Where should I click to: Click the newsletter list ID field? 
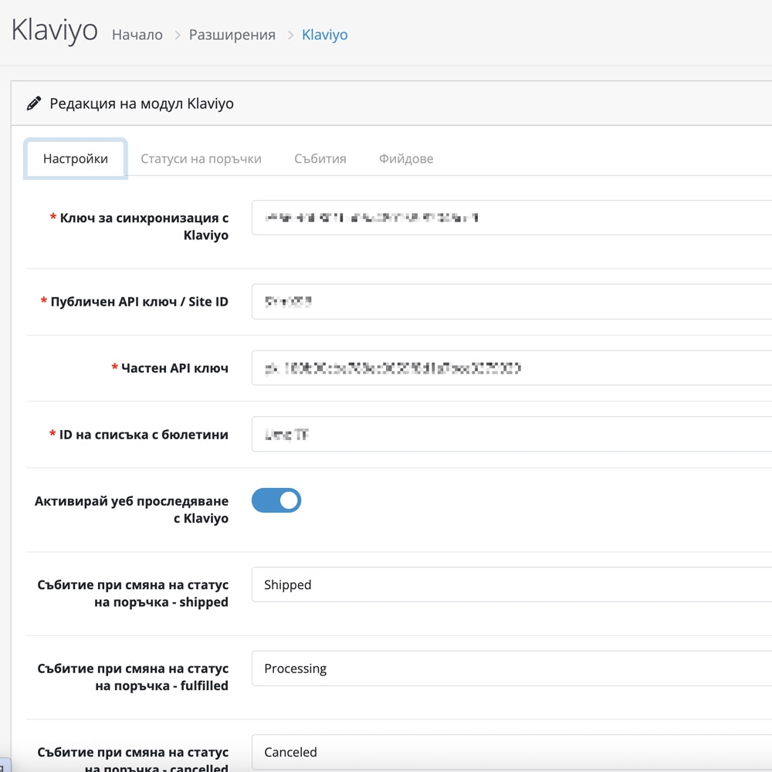(x=512, y=434)
